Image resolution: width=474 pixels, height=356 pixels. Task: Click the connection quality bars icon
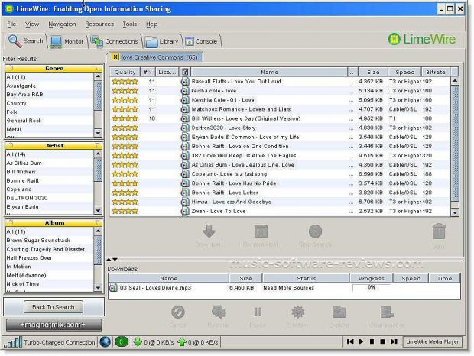click(13, 342)
